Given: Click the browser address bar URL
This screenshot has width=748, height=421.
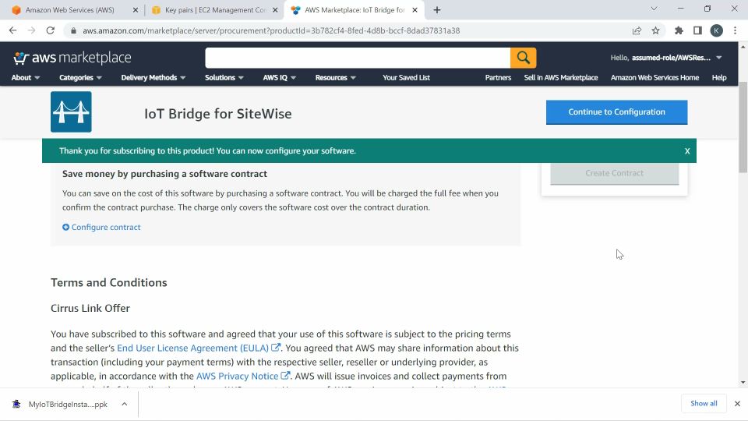Looking at the screenshot, I should coord(271,30).
